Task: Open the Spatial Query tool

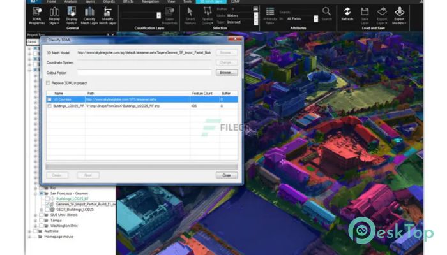Action: tap(208, 16)
